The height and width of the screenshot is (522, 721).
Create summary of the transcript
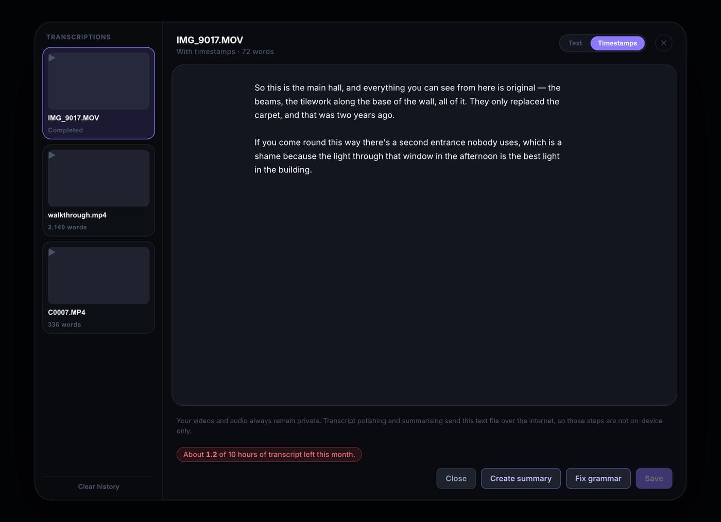[x=521, y=478]
